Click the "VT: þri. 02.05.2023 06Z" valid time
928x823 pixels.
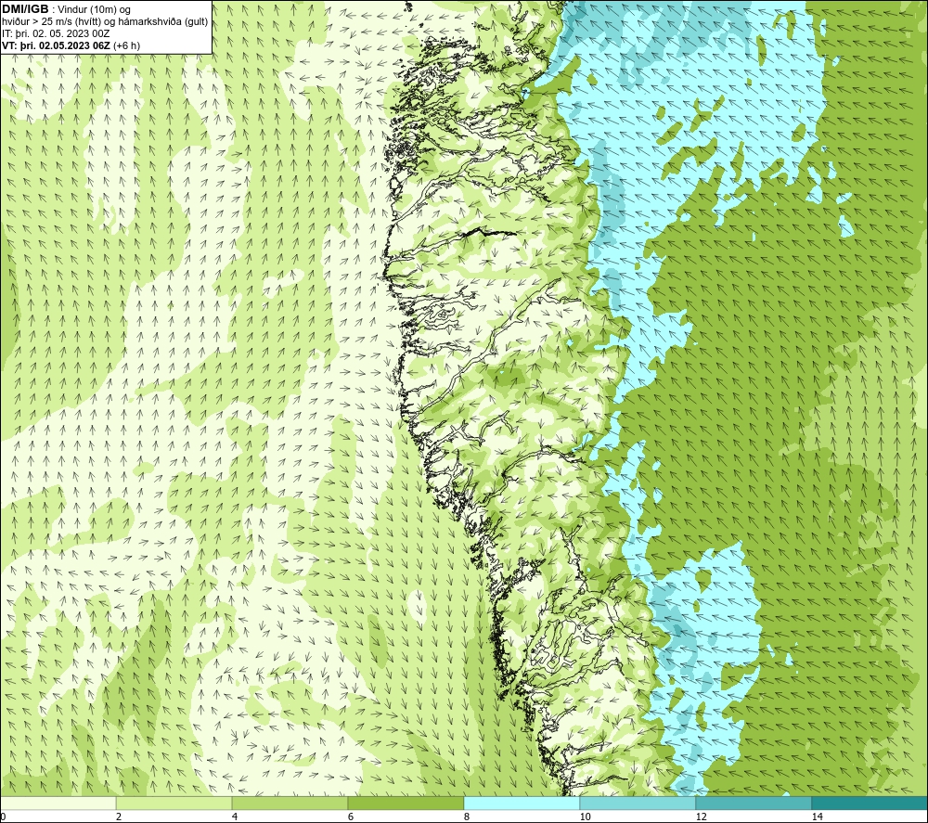[57, 45]
